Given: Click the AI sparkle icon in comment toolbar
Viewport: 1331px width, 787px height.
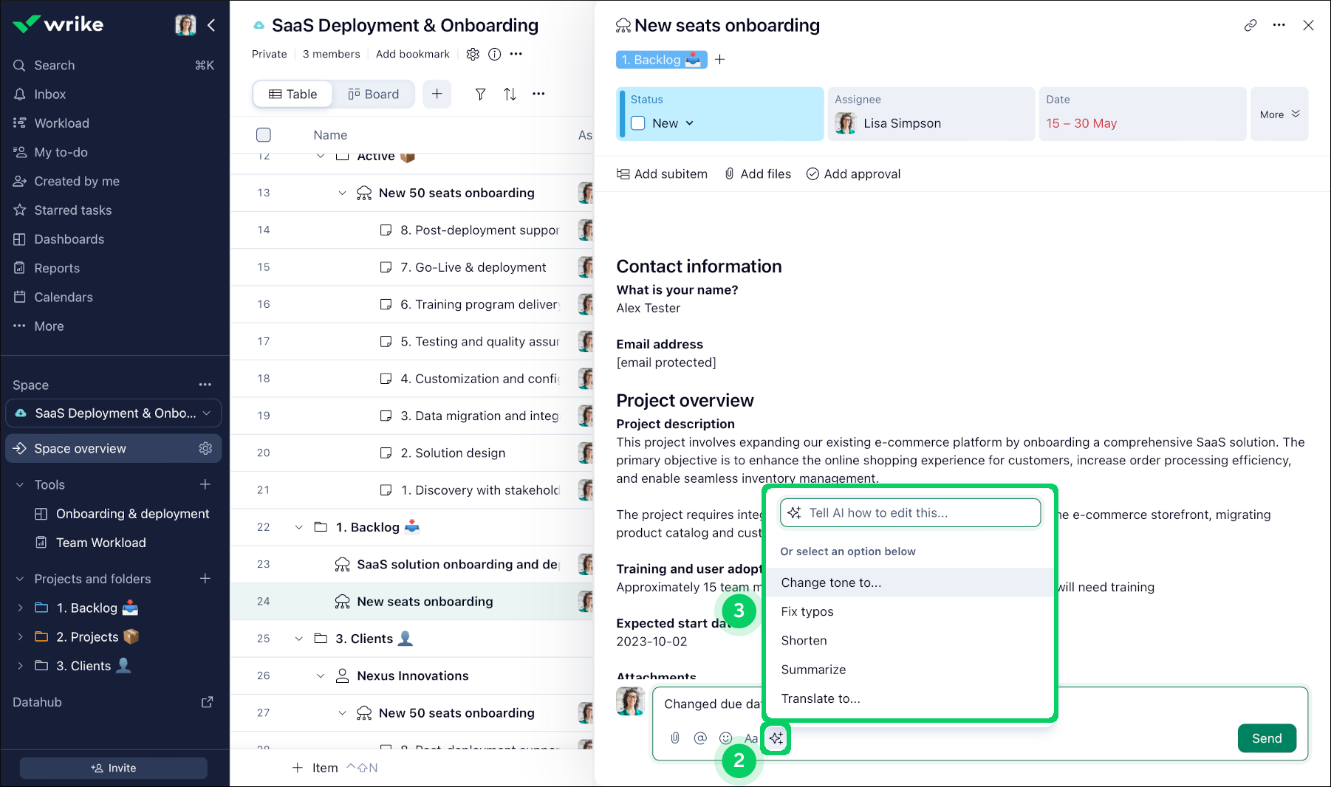Looking at the screenshot, I should point(776,738).
